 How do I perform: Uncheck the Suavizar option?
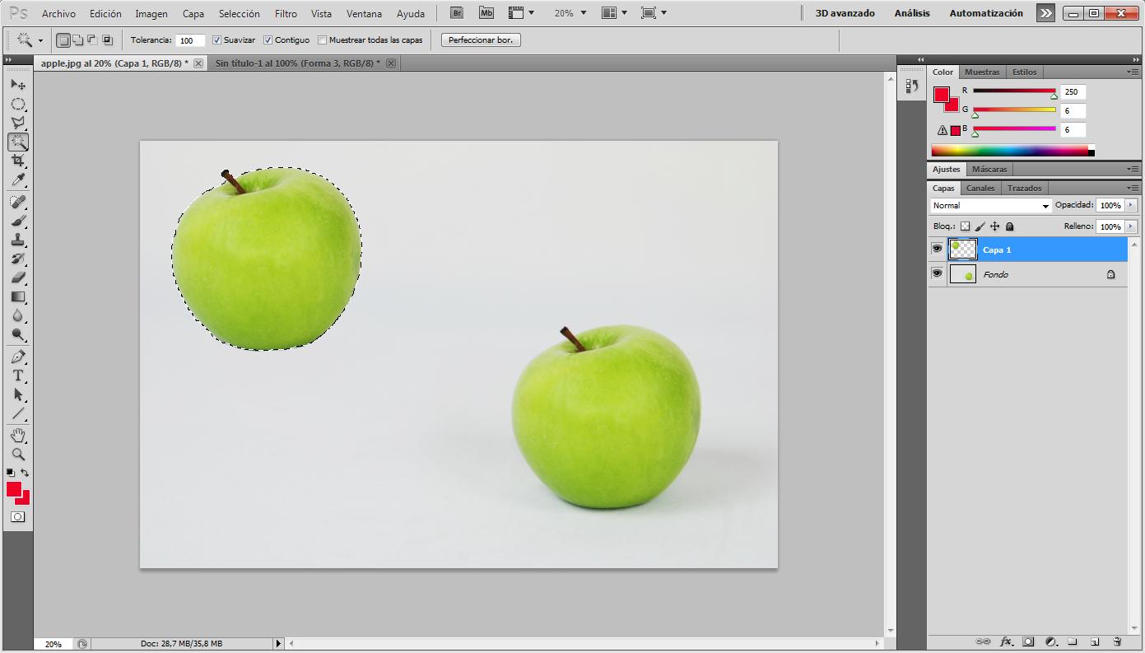click(216, 39)
